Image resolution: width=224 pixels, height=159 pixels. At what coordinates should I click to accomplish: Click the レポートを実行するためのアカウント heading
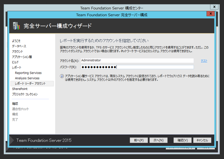coord(104,41)
